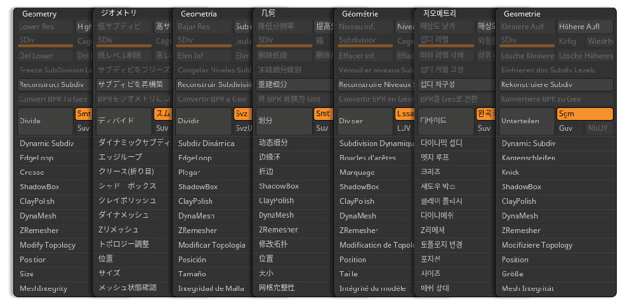
Task: Toggle the orange Svz button
Action: click(x=243, y=114)
